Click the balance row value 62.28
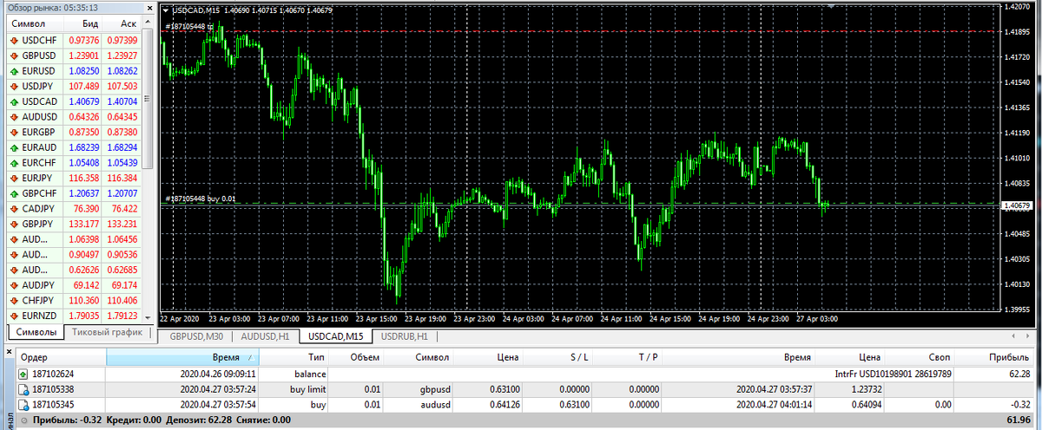Screen dimensions: 1042x430 tap(1018, 374)
